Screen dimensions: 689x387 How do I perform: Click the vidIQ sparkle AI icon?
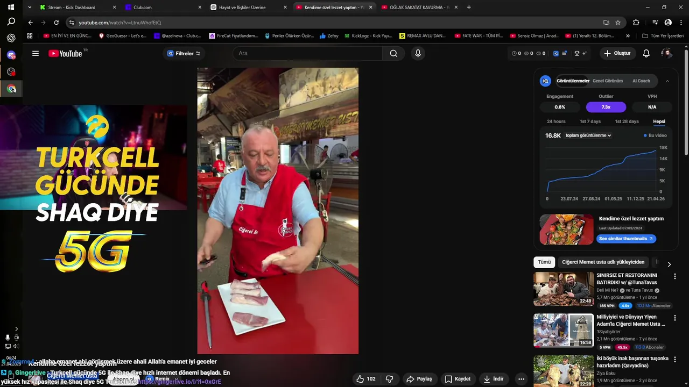point(585,53)
